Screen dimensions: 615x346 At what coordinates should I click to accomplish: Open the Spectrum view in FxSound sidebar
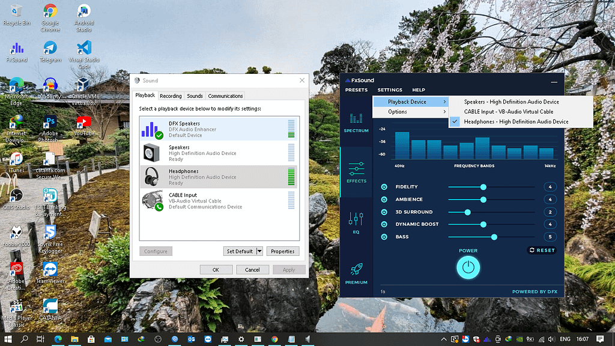(356, 123)
